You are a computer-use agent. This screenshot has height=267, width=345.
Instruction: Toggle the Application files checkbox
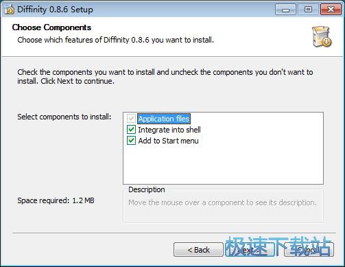click(x=131, y=119)
